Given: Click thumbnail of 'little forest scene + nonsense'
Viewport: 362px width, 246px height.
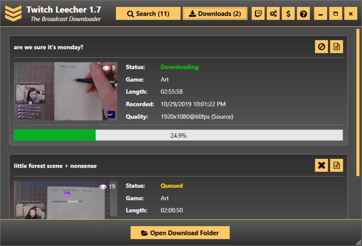Looking at the screenshot, I should pos(65,200).
